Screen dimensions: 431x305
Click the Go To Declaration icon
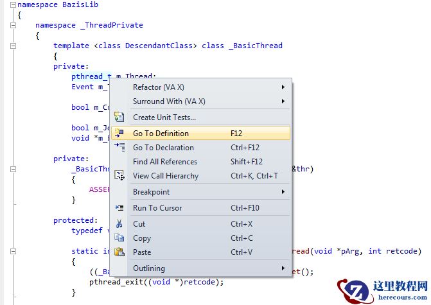click(120, 147)
